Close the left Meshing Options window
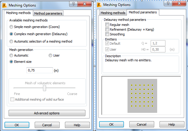The image size is (188, 131). [x=85, y=4]
